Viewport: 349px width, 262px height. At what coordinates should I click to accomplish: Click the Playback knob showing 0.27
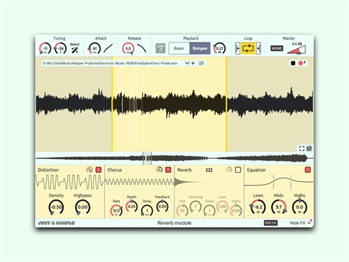(x=219, y=48)
